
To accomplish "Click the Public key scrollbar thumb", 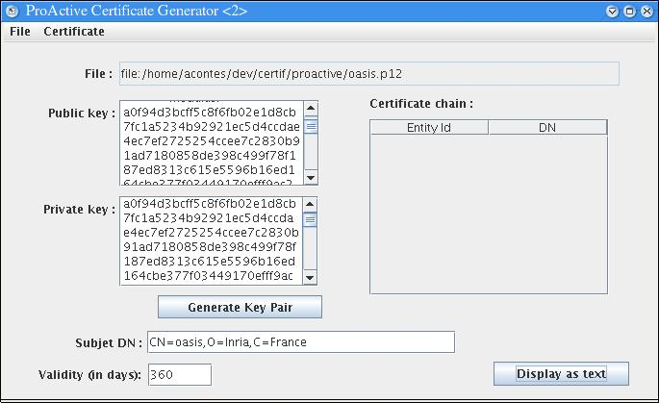I will point(311,126).
